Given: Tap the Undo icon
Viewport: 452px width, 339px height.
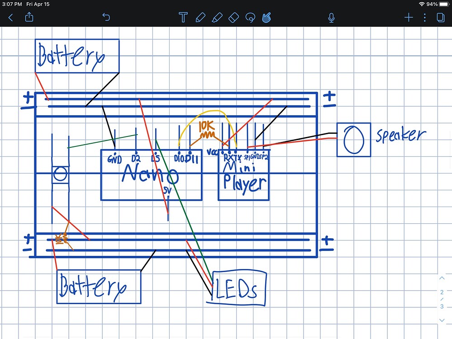Looking at the screenshot, I should click(x=106, y=17).
